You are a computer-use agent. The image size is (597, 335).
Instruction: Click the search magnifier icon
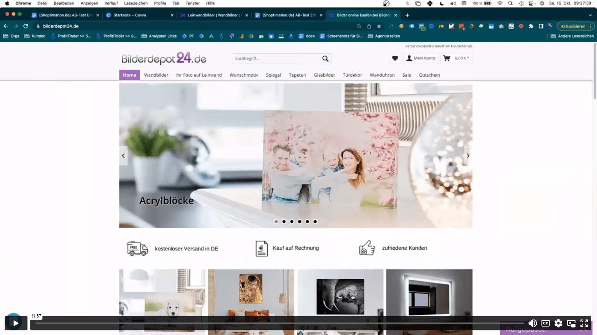click(x=325, y=59)
